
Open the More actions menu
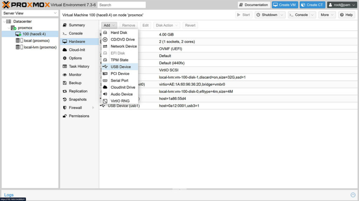pyautogui.click(x=326, y=15)
